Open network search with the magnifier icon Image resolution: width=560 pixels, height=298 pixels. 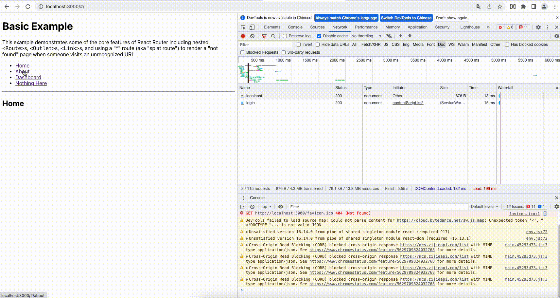tap(273, 36)
